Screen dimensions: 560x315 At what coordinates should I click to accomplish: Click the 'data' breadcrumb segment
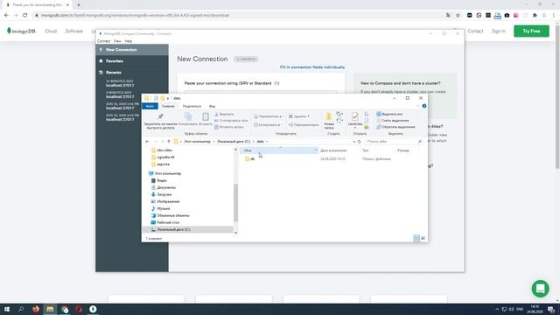[261, 142]
